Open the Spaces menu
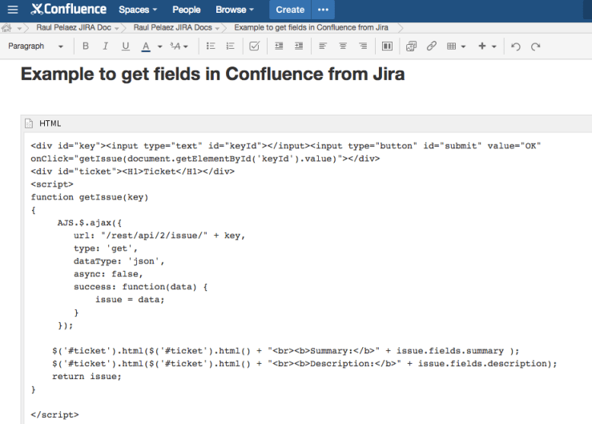 [138, 10]
